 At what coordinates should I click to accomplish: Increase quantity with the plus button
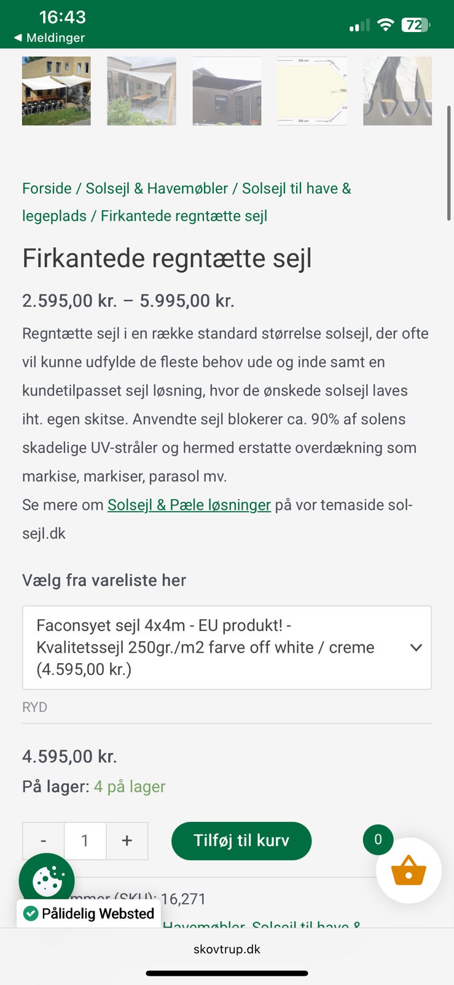pyautogui.click(x=127, y=840)
